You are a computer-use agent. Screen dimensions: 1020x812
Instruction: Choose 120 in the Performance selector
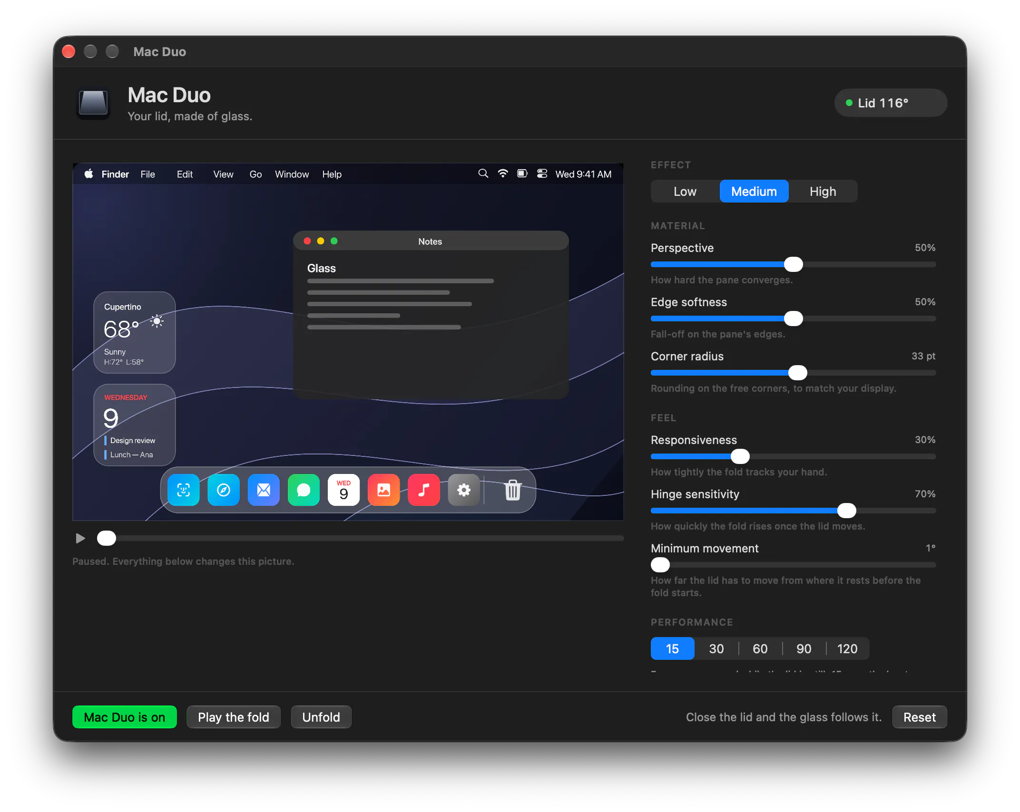tap(847, 648)
